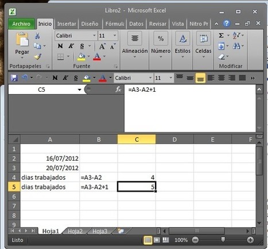Screen dimensions: 268x249
Task: Click the Clear eraser icon
Action: coord(222,57)
